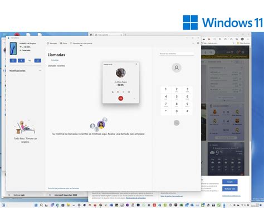Open the Widgets icon at the taskbar's left end

3,205
